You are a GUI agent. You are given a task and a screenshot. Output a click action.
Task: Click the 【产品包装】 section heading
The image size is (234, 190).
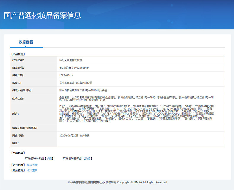pos(18,153)
